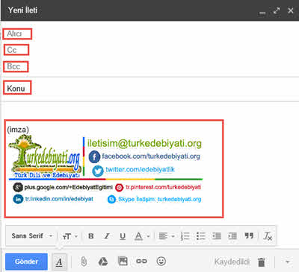Toggle bold formatting
Screen dimensions: 299x272
point(91,236)
